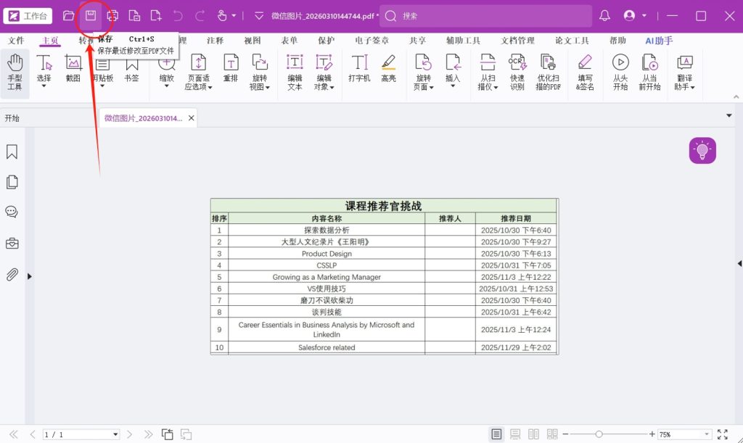Expand the page number dropdown
This screenshot has height=443, width=743.
click(x=115, y=434)
